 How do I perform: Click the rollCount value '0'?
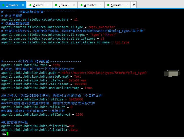[x=71, y=107]
